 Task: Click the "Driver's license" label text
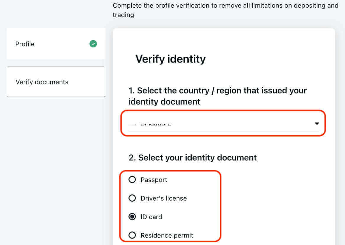(x=164, y=198)
